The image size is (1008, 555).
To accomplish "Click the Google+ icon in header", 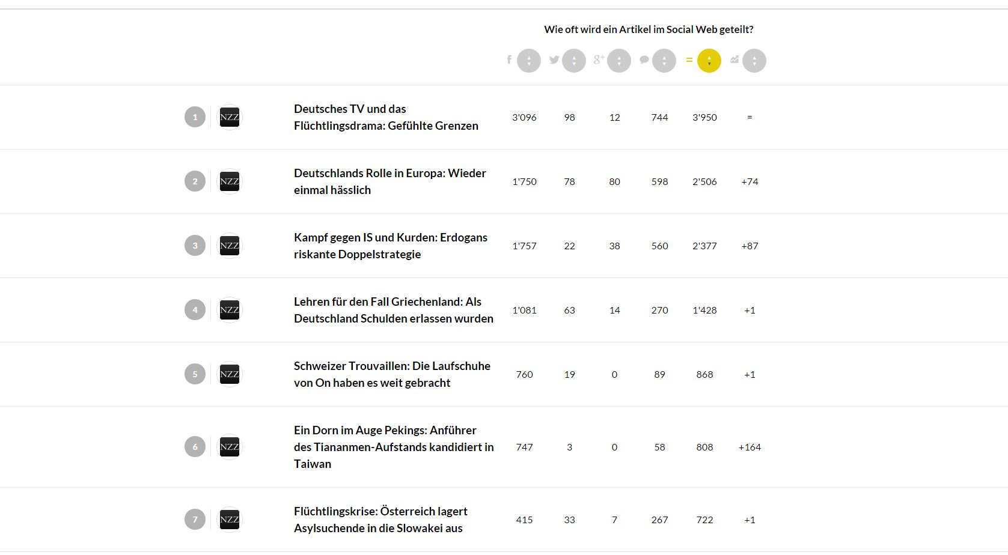I will pos(599,59).
